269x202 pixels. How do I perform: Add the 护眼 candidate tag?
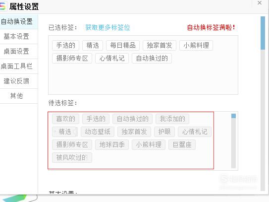[x=164, y=132]
